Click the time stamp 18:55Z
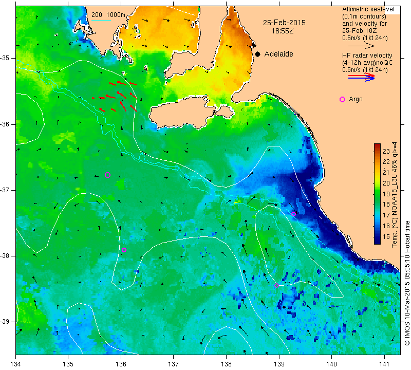Screen dimensions: 411x370 pos(283,31)
